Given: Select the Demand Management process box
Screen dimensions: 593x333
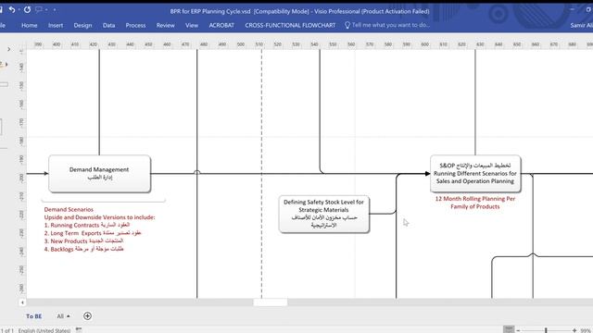Looking at the screenshot, I should 99,173.
